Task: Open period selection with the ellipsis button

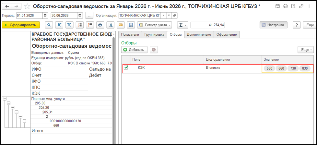Action: click(89, 15)
